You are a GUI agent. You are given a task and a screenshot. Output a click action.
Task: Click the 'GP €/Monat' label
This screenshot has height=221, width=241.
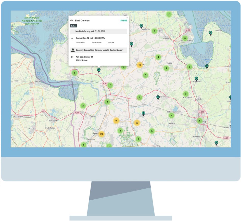point(97,43)
